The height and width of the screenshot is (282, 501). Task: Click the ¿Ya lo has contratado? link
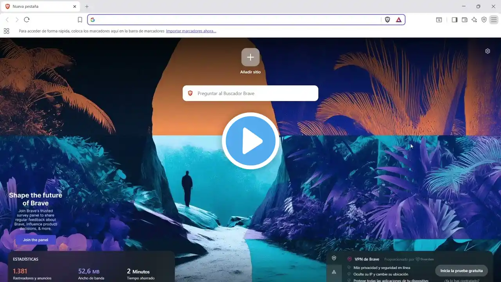(x=461, y=280)
